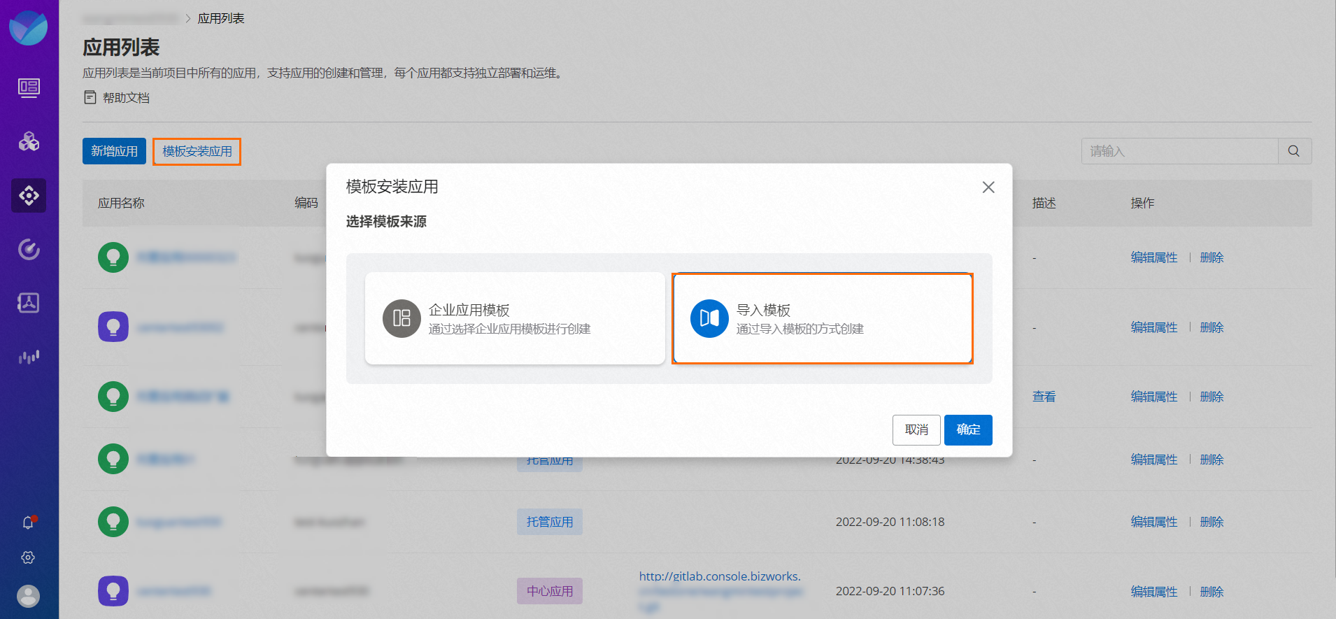Click 编辑属性 in the 11:07:36 row

point(1154,591)
